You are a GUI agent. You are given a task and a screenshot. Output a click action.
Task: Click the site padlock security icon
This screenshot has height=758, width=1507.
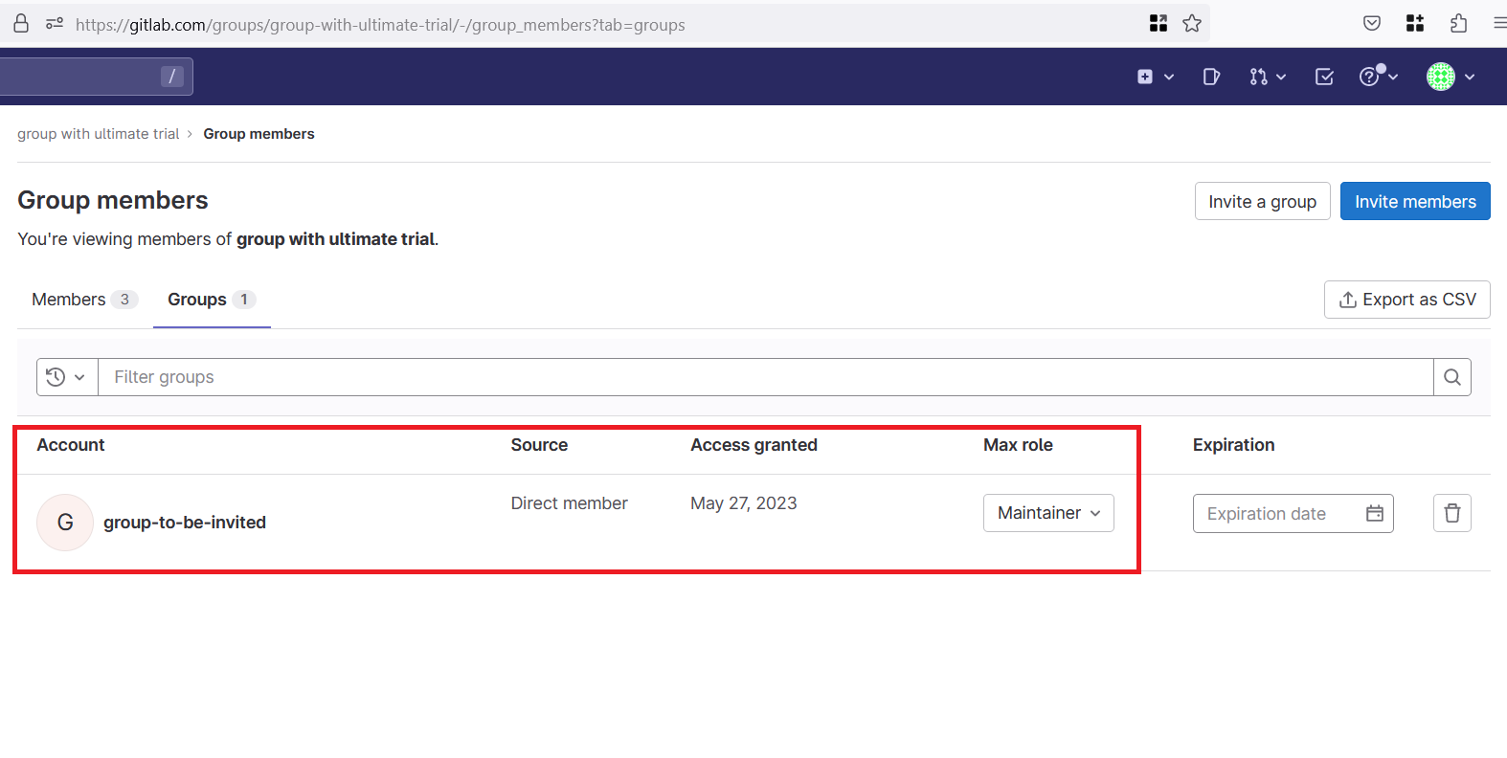(21, 24)
